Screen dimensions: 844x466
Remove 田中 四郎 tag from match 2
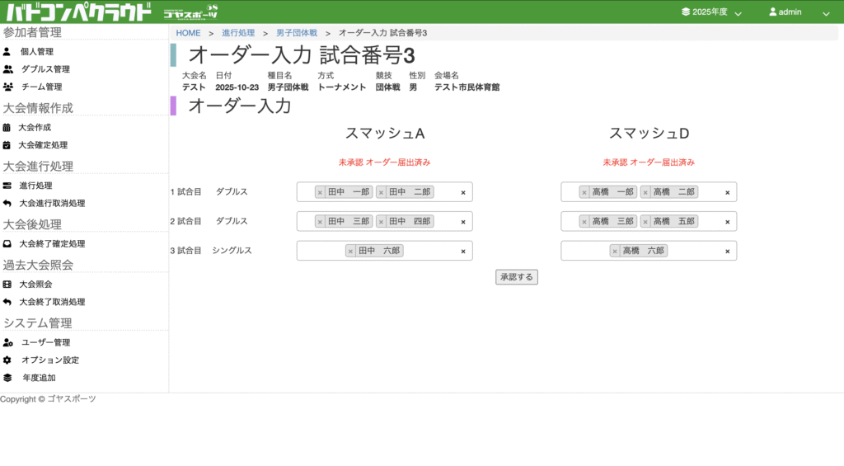point(382,222)
